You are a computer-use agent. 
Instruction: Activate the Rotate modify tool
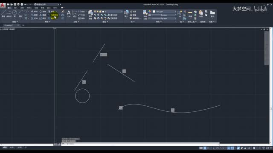[x=43, y=11]
